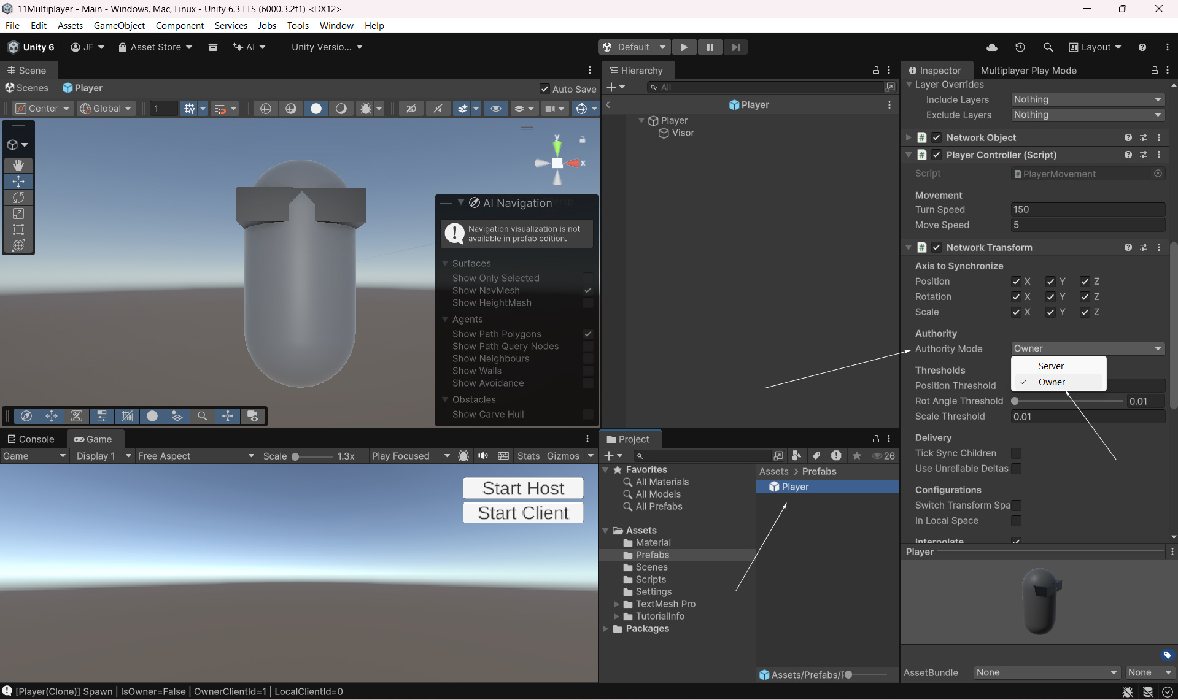Image resolution: width=1178 pixels, height=700 pixels.
Task: Toggle Auto Save checkbox
Action: 544,89
